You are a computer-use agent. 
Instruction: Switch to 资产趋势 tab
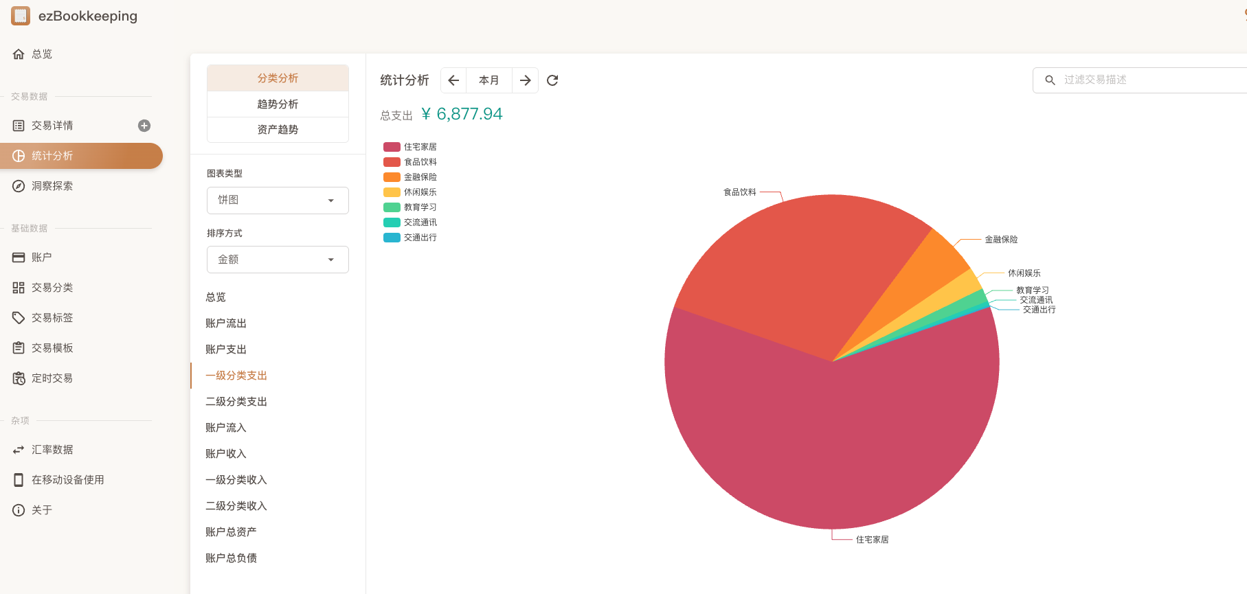tap(278, 130)
